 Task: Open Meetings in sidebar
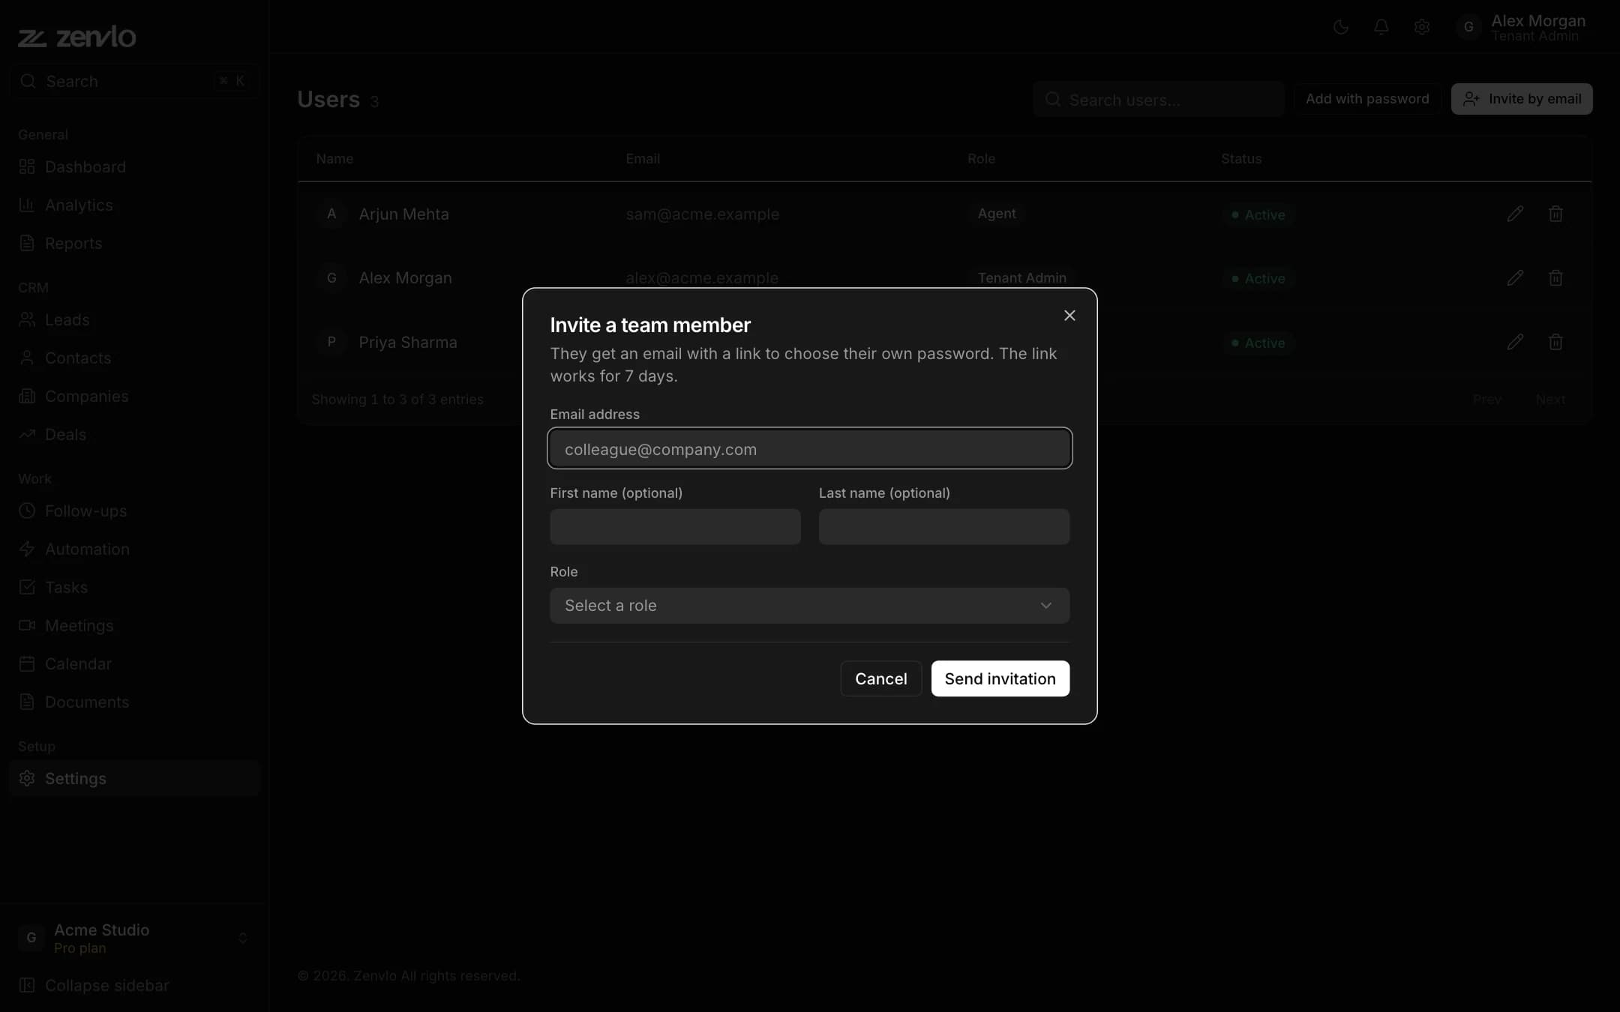[x=134, y=625]
